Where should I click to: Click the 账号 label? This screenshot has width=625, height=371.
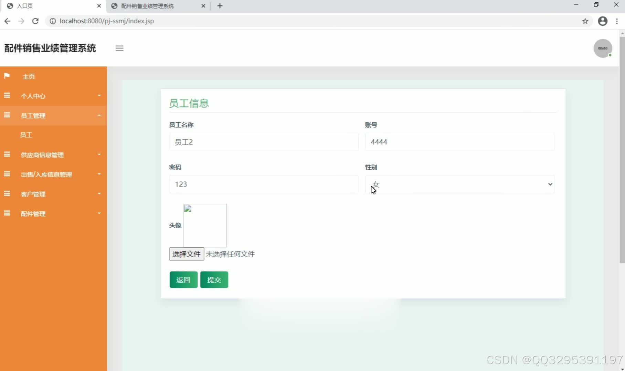(x=371, y=125)
